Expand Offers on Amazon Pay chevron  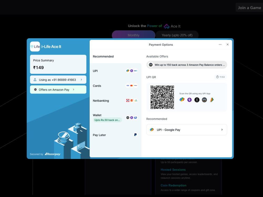click(x=73, y=90)
